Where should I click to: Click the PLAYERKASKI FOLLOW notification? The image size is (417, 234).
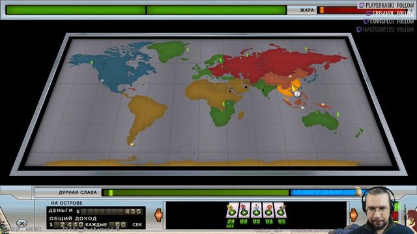[x=386, y=5]
